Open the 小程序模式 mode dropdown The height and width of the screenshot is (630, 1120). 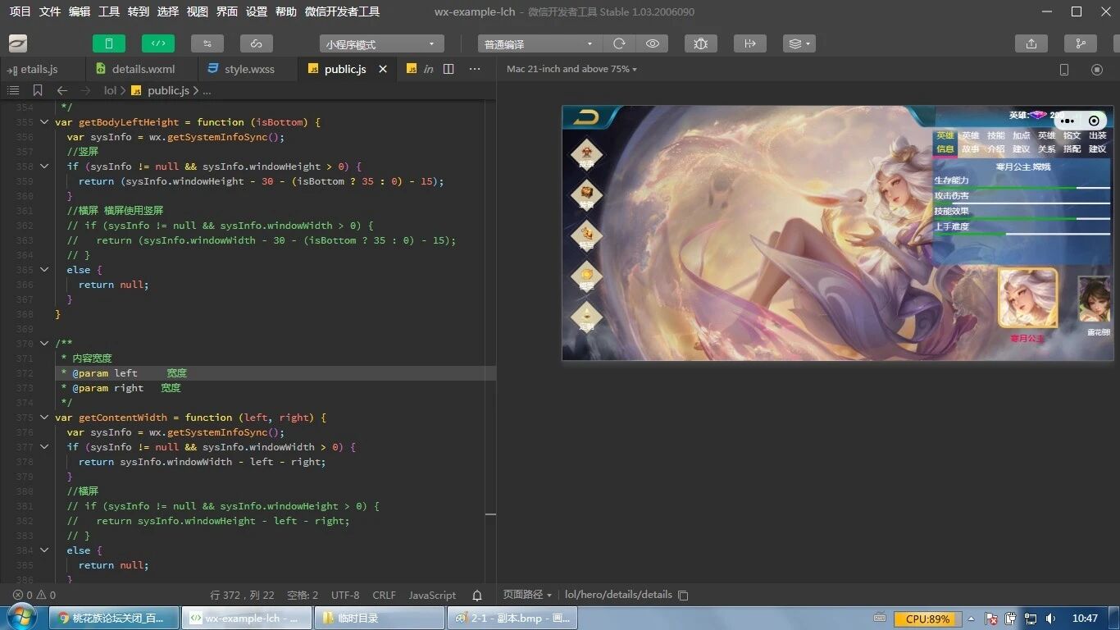coord(382,44)
